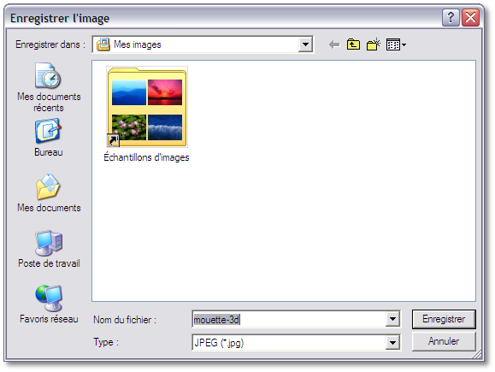Close the Enregistrer l'image dialog
The width and height of the screenshot is (495, 372).
[470, 17]
